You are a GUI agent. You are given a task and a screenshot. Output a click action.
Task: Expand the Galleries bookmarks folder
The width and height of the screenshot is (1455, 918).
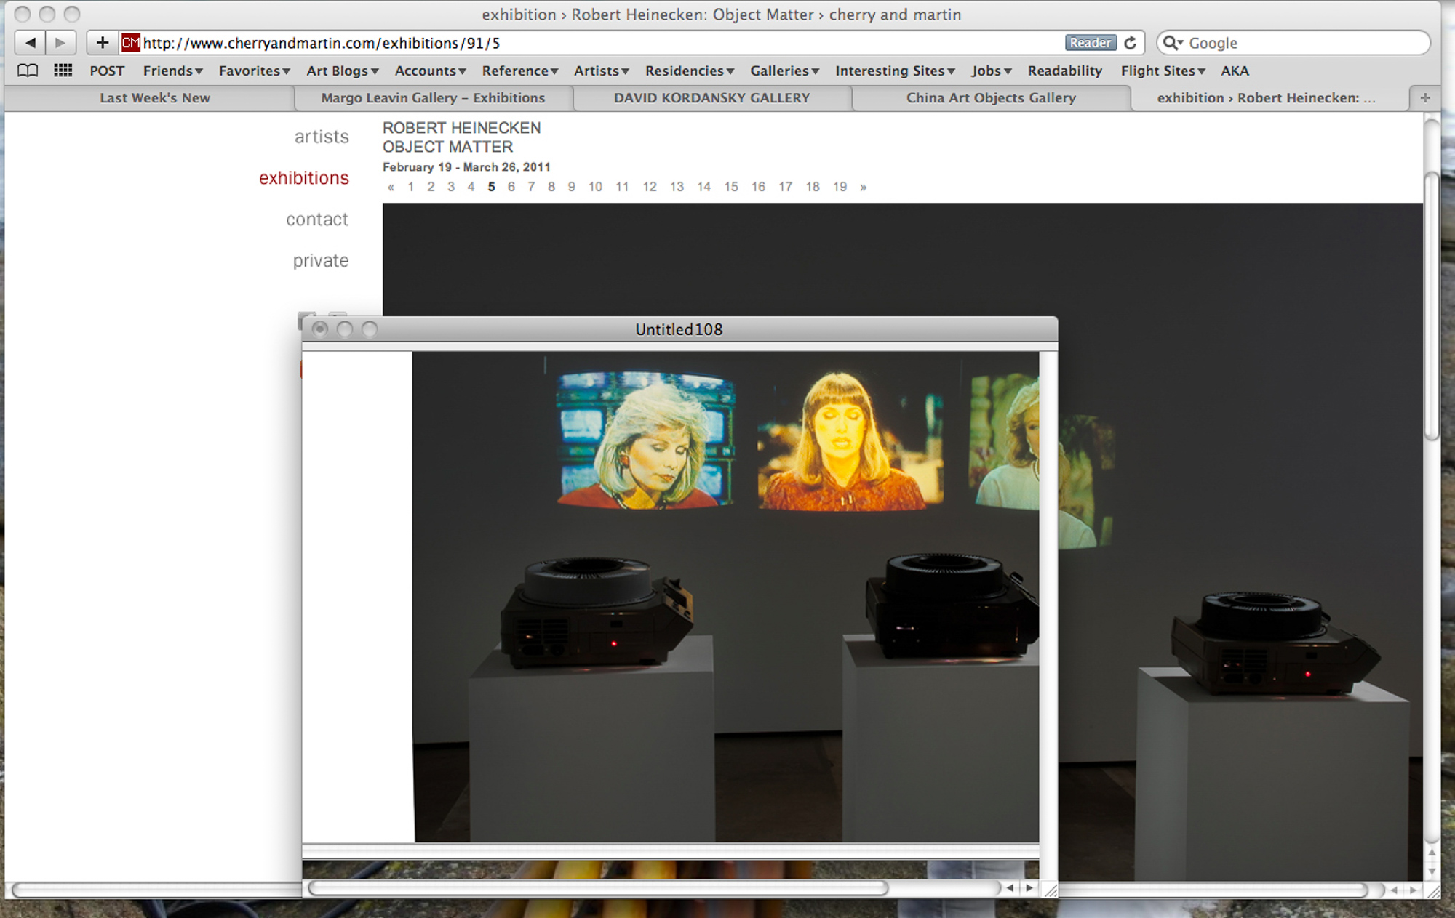[x=785, y=71]
